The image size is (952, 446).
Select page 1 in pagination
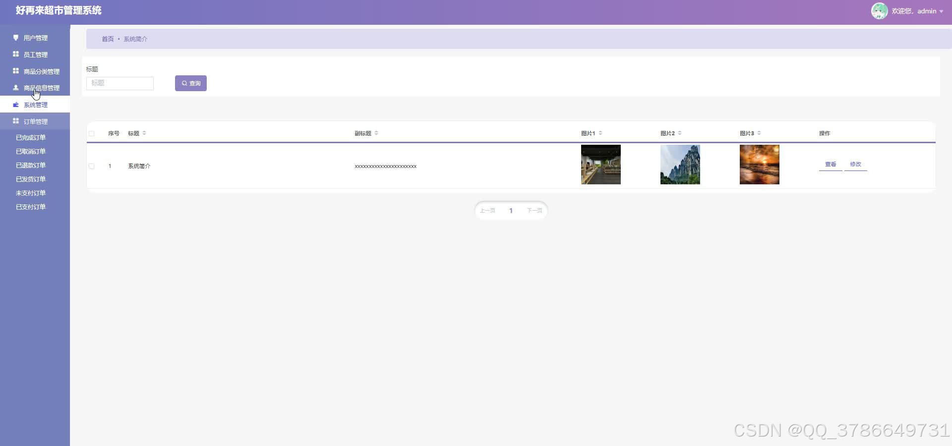511,211
